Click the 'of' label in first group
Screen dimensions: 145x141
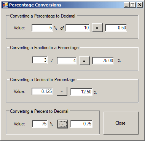coord(62,28)
